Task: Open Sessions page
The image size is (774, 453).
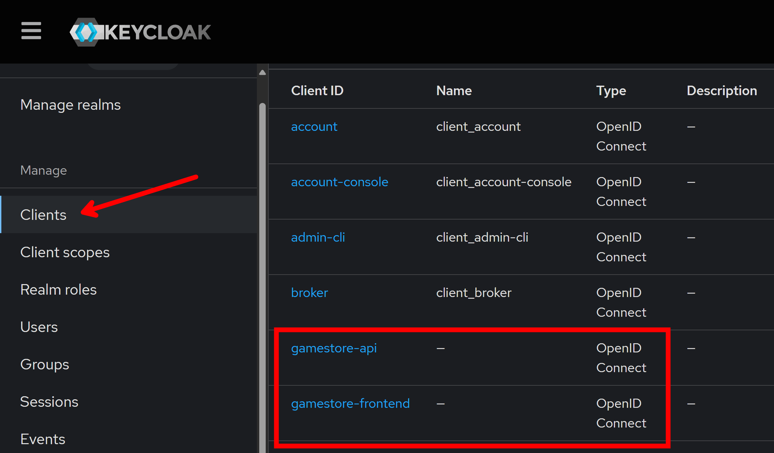Action: (x=49, y=402)
